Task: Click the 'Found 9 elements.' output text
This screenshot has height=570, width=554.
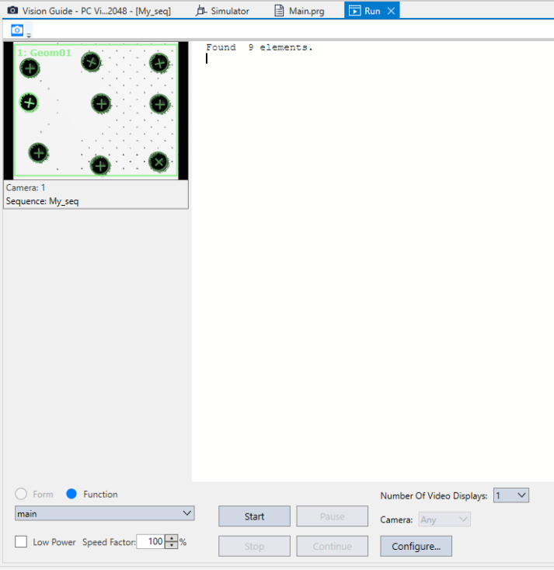Action: [259, 47]
